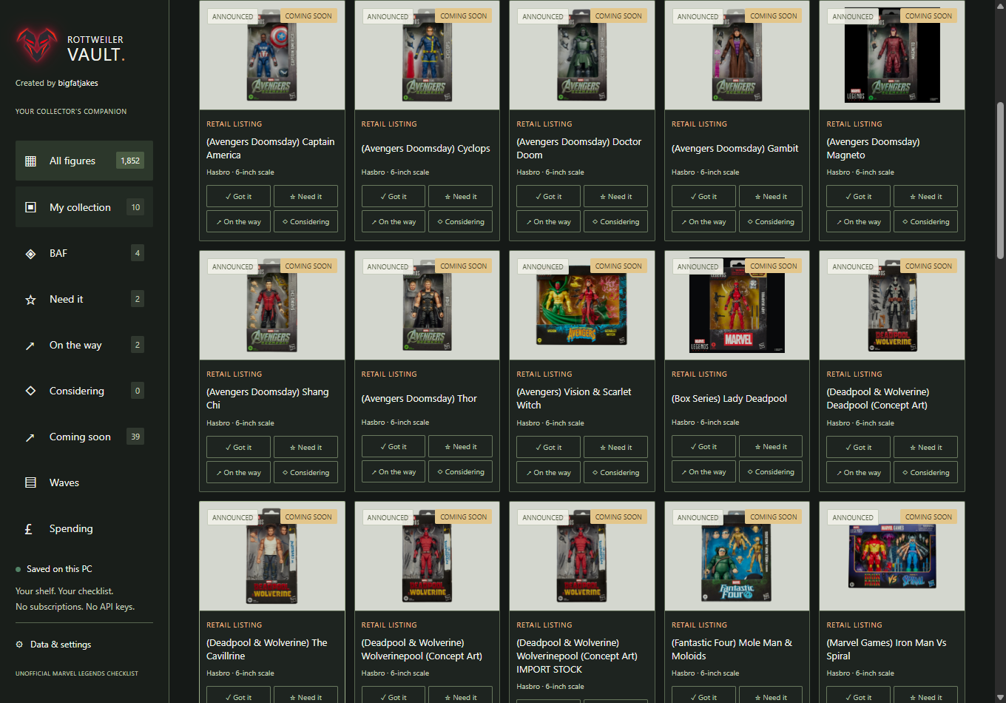Viewport: 1006px width, 703px height.
Task: Open the Iron Man Vs Spiral box image
Action: click(892, 556)
